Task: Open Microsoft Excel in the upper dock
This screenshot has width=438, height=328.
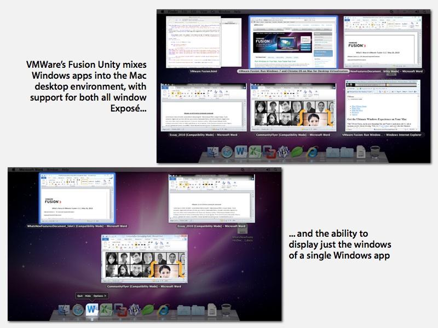Action: click(255, 152)
